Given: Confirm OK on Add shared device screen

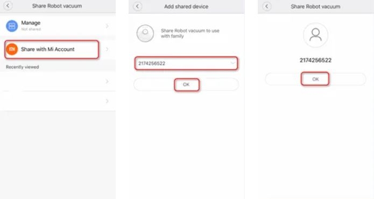Looking at the screenshot, I should click(x=186, y=84).
